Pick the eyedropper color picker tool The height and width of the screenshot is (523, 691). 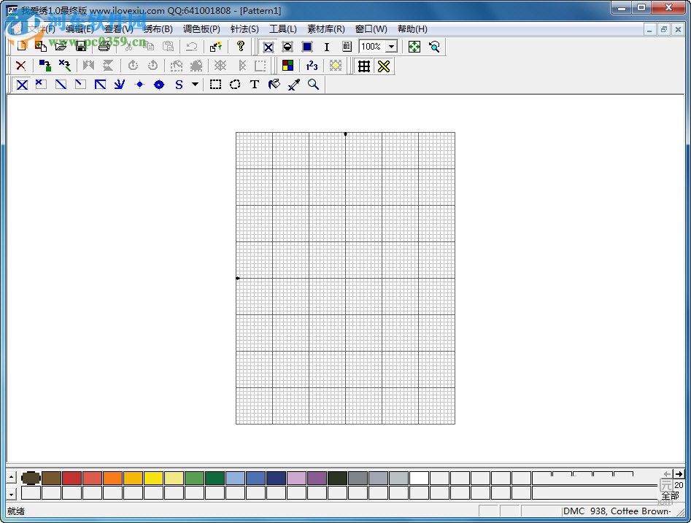[x=294, y=85]
